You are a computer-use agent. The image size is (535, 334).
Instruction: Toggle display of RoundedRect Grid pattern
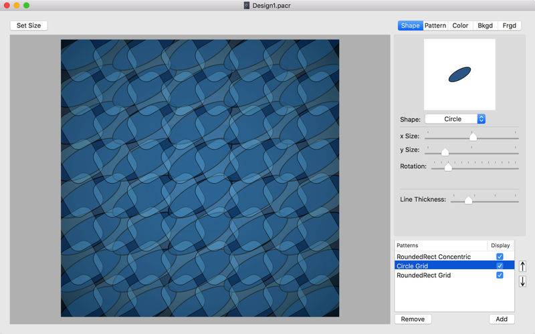coord(500,275)
